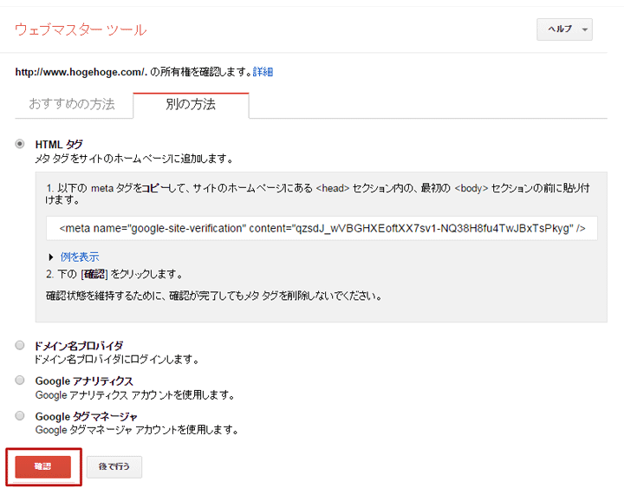Click the bold Google アナリティクス label
Screen dimensions: 624x488
[84, 381]
